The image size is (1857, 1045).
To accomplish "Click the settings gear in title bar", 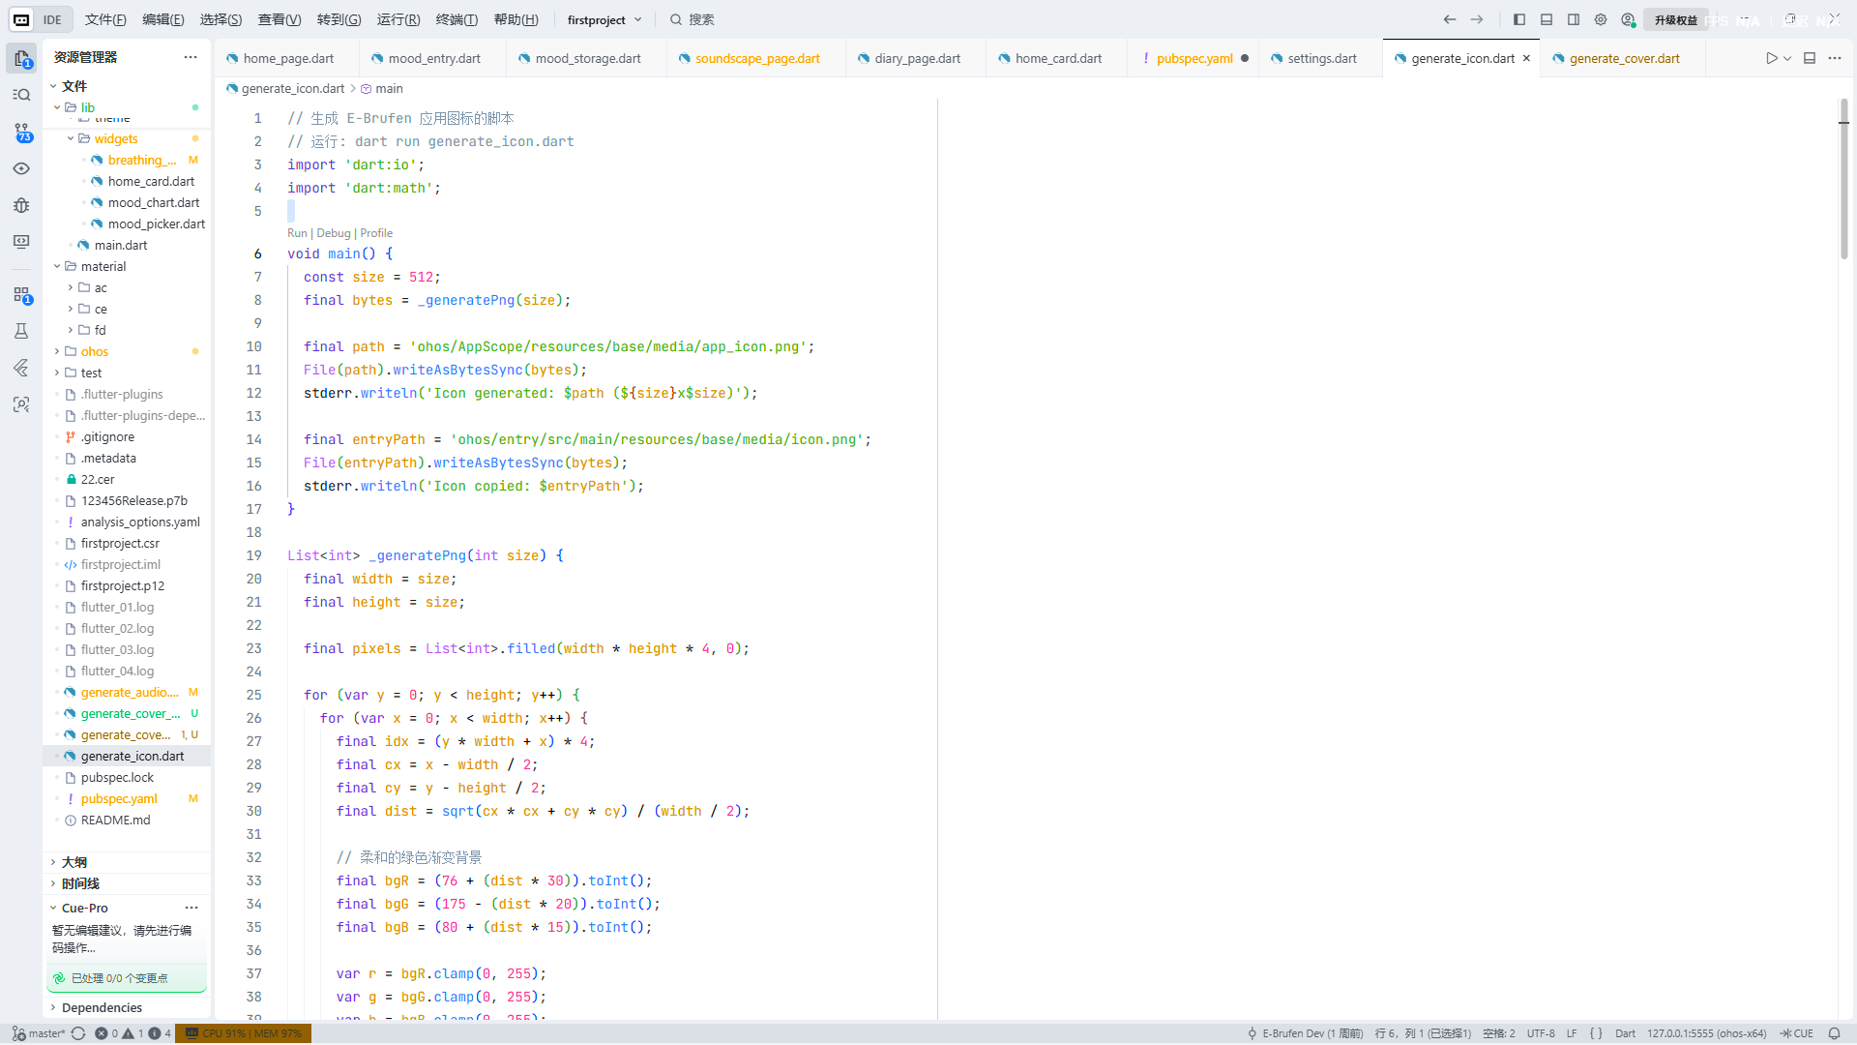I will click(1601, 19).
